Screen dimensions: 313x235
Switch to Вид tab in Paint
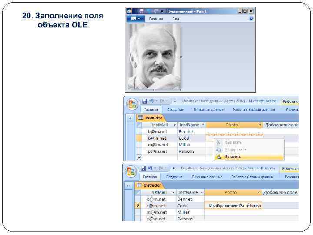pos(176,19)
